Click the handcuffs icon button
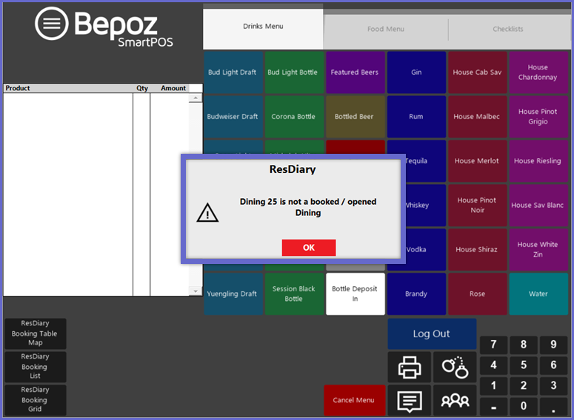574x420 pixels. click(455, 367)
